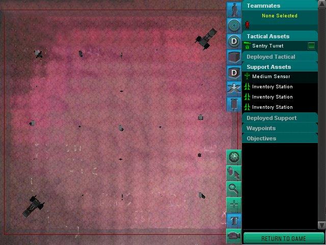Click the scrollbar down arrow
Screen dimensions: 326x245
[x=321, y=225]
